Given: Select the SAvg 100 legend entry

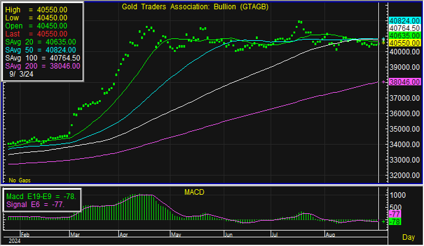Looking at the screenshot, I should tap(43, 58).
